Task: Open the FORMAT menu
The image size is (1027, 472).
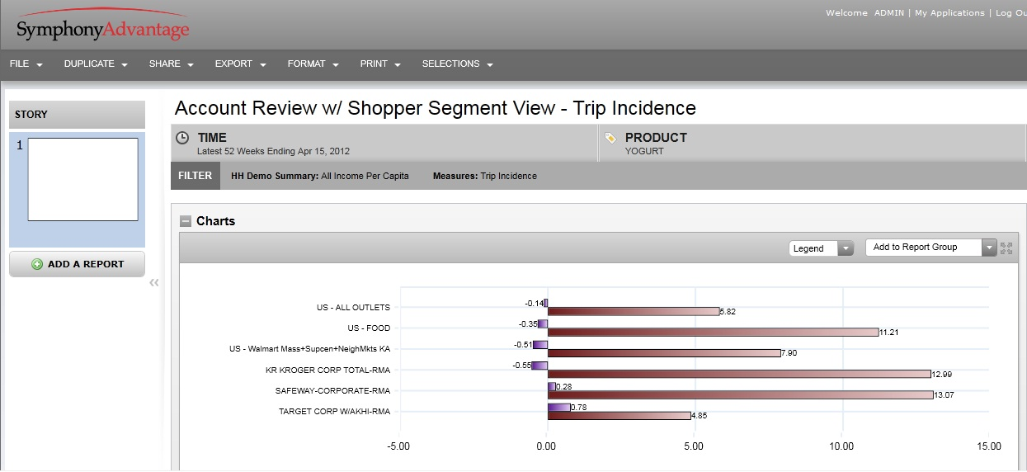Action: pyautogui.click(x=313, y=64)
